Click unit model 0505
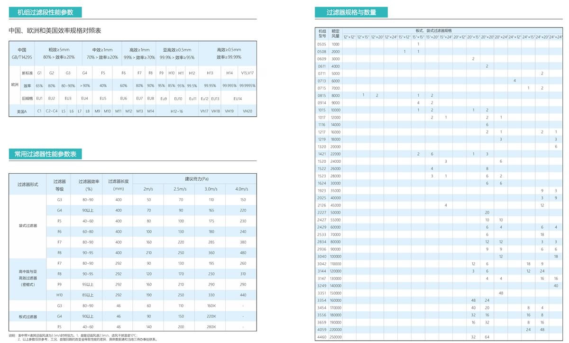Screen dimensions: 569x343 pyautogui.click(x=322, y=44)
